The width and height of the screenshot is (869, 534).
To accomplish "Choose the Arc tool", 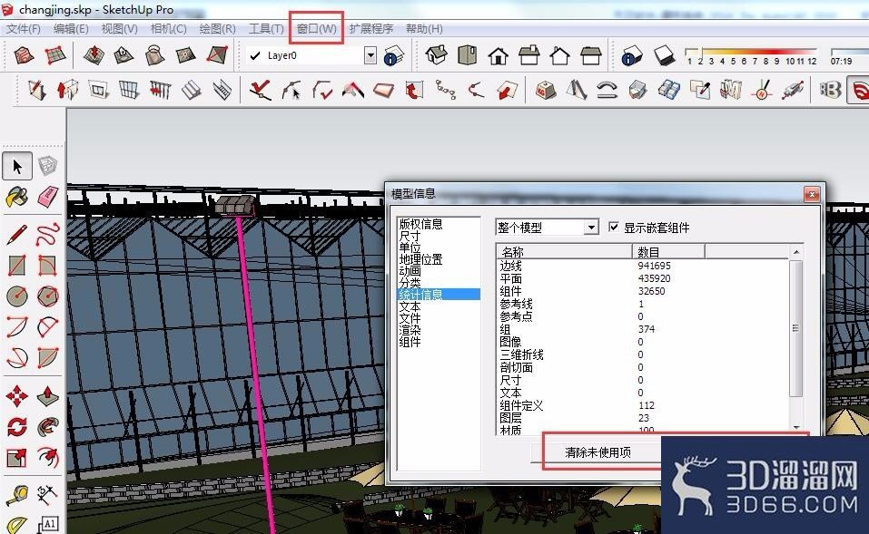I will point(17,327).
